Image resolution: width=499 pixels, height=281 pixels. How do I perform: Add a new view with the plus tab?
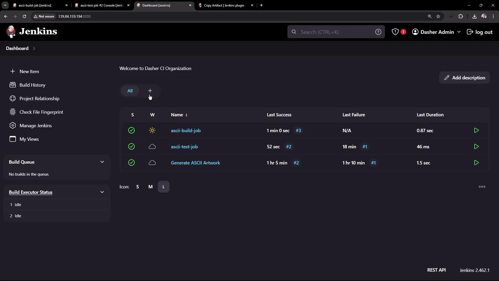(150, 91)
